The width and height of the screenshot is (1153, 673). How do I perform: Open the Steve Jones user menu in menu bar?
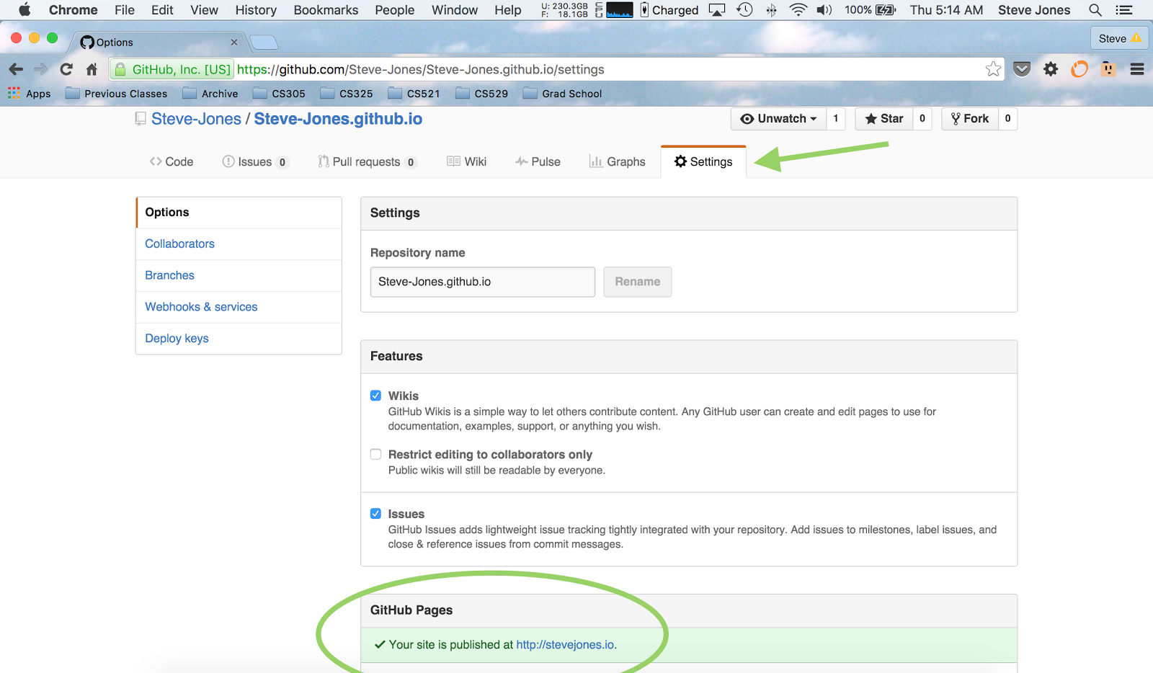coord(1034,10)
